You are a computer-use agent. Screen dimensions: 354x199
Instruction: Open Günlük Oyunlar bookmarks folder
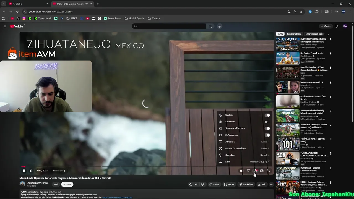(135, 19)
